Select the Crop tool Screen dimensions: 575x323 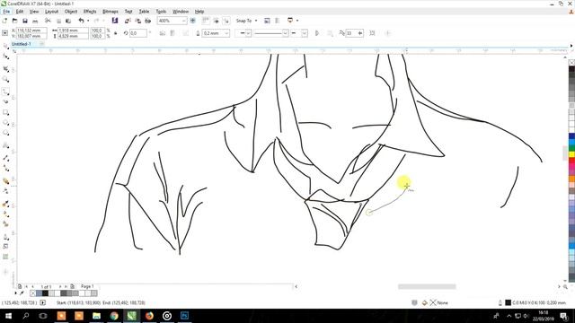[x=5, y=69]
